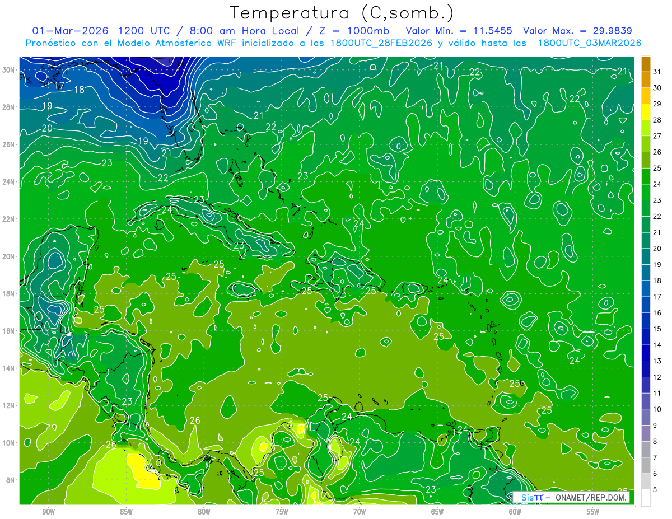Click the "ONAMET/REP.DOM." credit label
The image size is (672, 519).
tap(591, 497)
